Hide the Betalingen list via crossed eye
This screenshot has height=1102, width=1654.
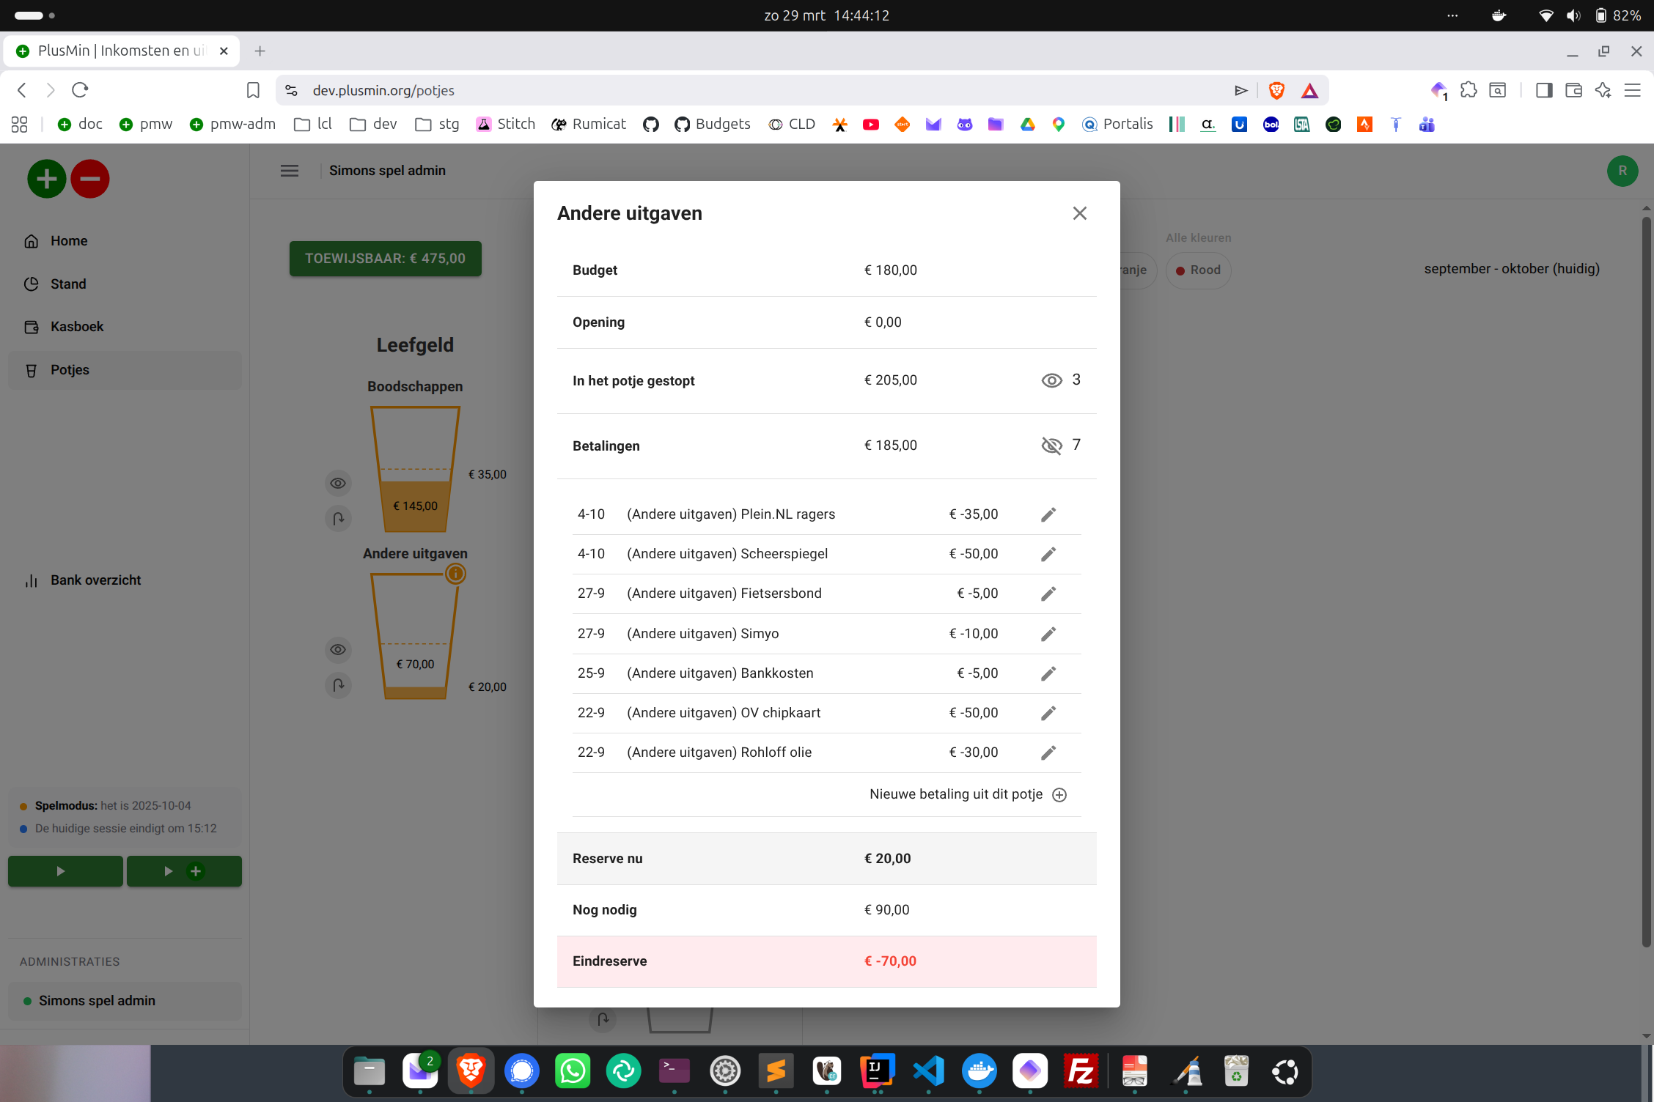1051,445
